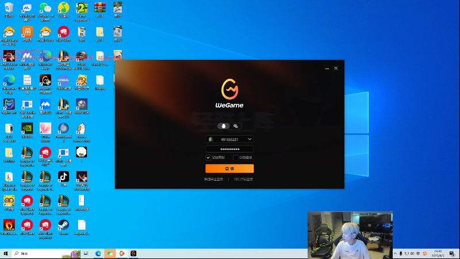Select the wegame text file icon
This screenshot has height=259, width=460.
coord(82,227)
